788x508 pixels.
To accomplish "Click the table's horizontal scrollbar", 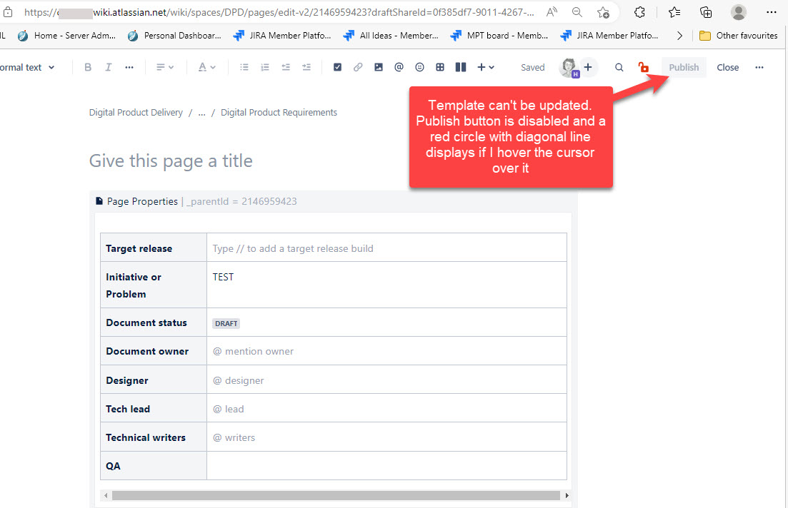I will coord(336,495).
